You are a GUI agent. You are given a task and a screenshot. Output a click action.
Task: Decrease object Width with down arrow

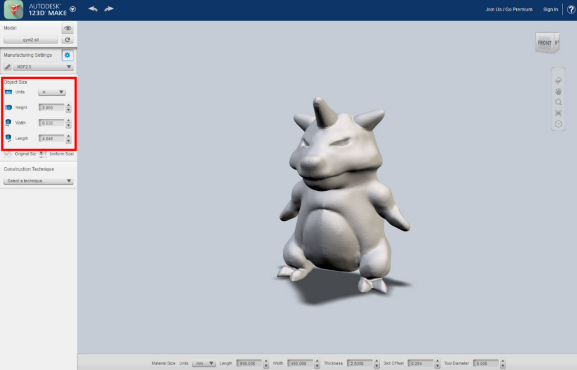[x=68, y=126]
